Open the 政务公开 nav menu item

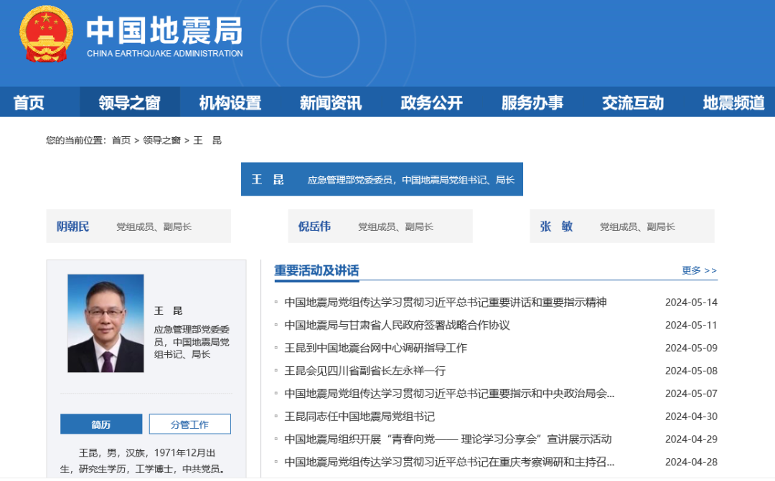431,103
